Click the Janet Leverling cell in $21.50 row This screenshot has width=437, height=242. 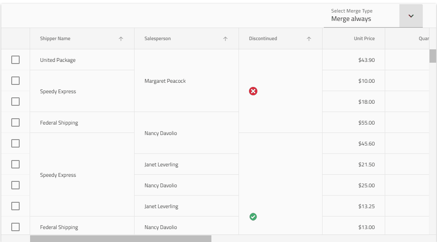(x=161, y=164)
